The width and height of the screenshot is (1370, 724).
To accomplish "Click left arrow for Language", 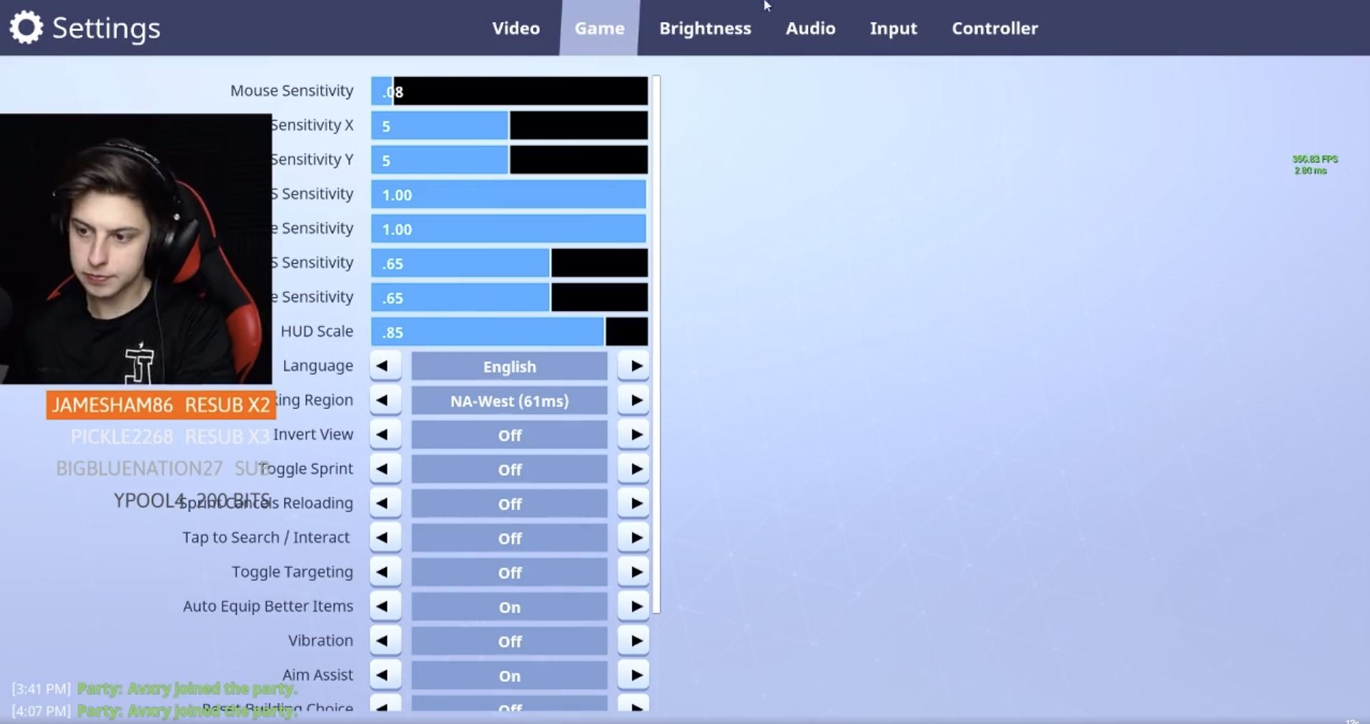I will (x=385, y=366).
